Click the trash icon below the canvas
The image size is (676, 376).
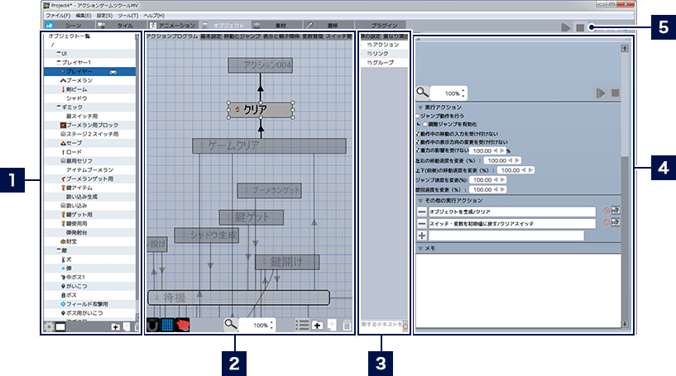pyautogui.click(x=346, y=326)
